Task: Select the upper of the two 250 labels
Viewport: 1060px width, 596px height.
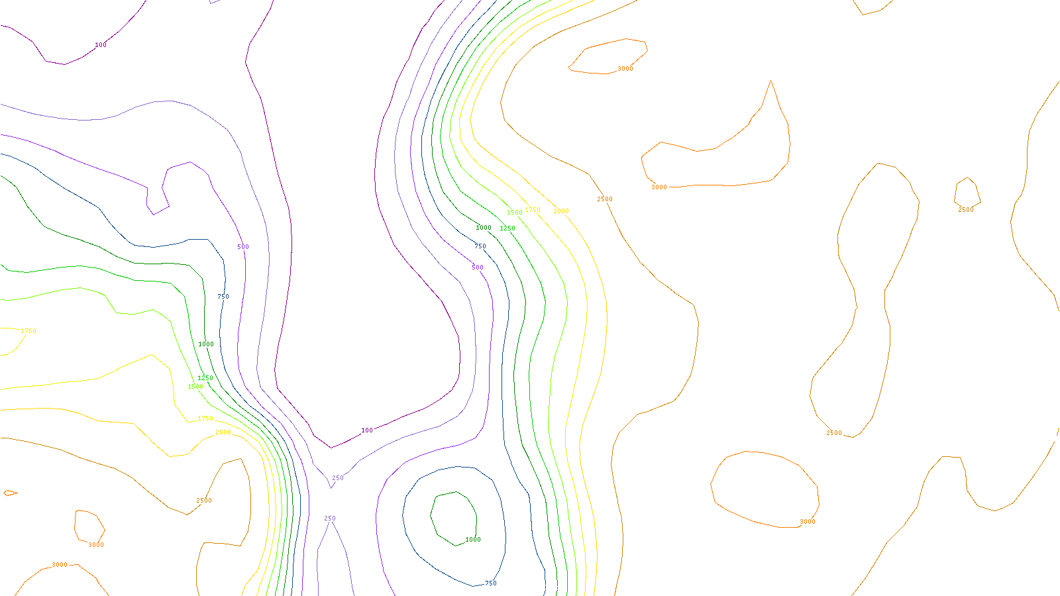Action: (x=338, y=478)
